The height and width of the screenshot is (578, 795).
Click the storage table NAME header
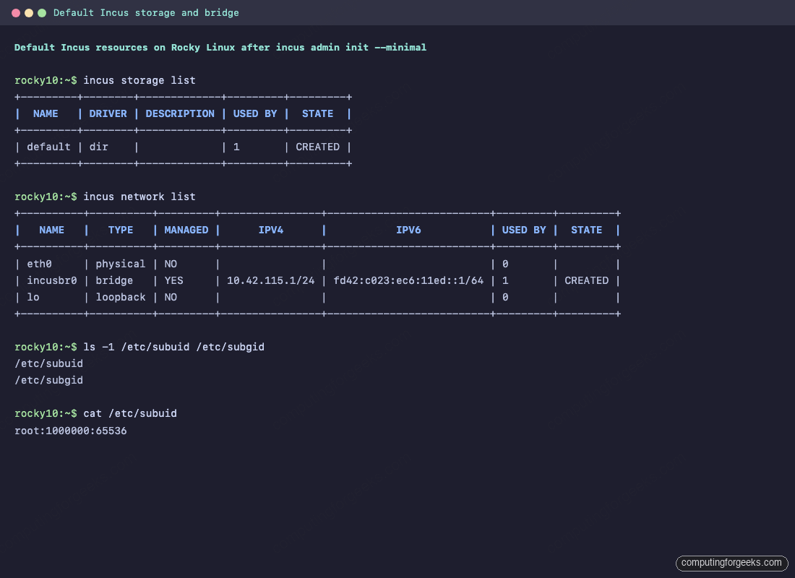[46, 113]
